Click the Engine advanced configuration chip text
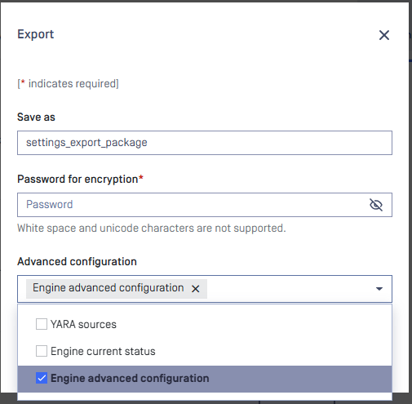Image resolution: width=412 pixels, height=404 pixels. (x=109, y=288)
